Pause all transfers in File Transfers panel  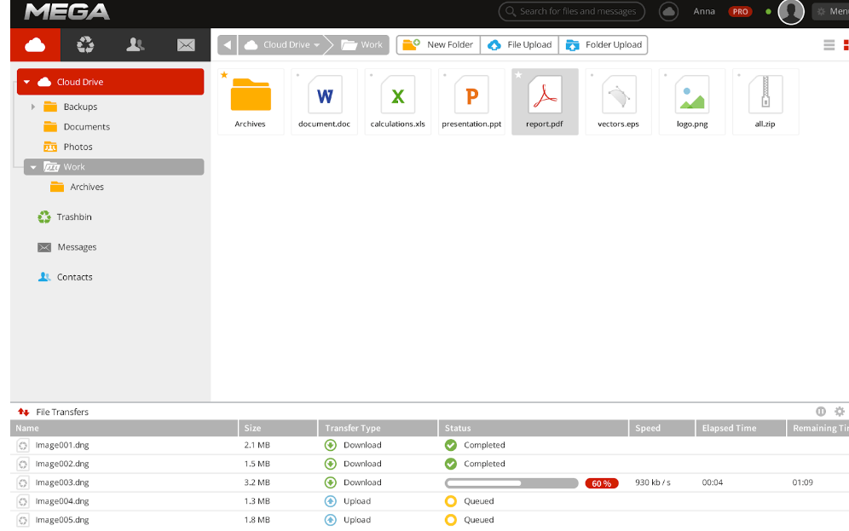pos(821,412)
